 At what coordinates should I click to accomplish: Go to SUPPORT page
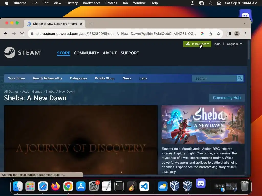(130, 53)
